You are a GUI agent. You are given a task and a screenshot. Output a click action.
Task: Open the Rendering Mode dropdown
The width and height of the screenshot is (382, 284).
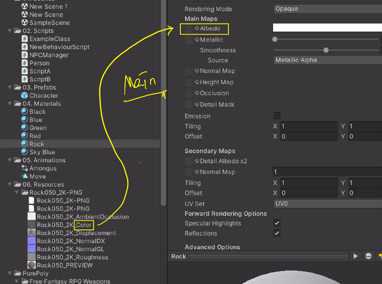(328, 9)
